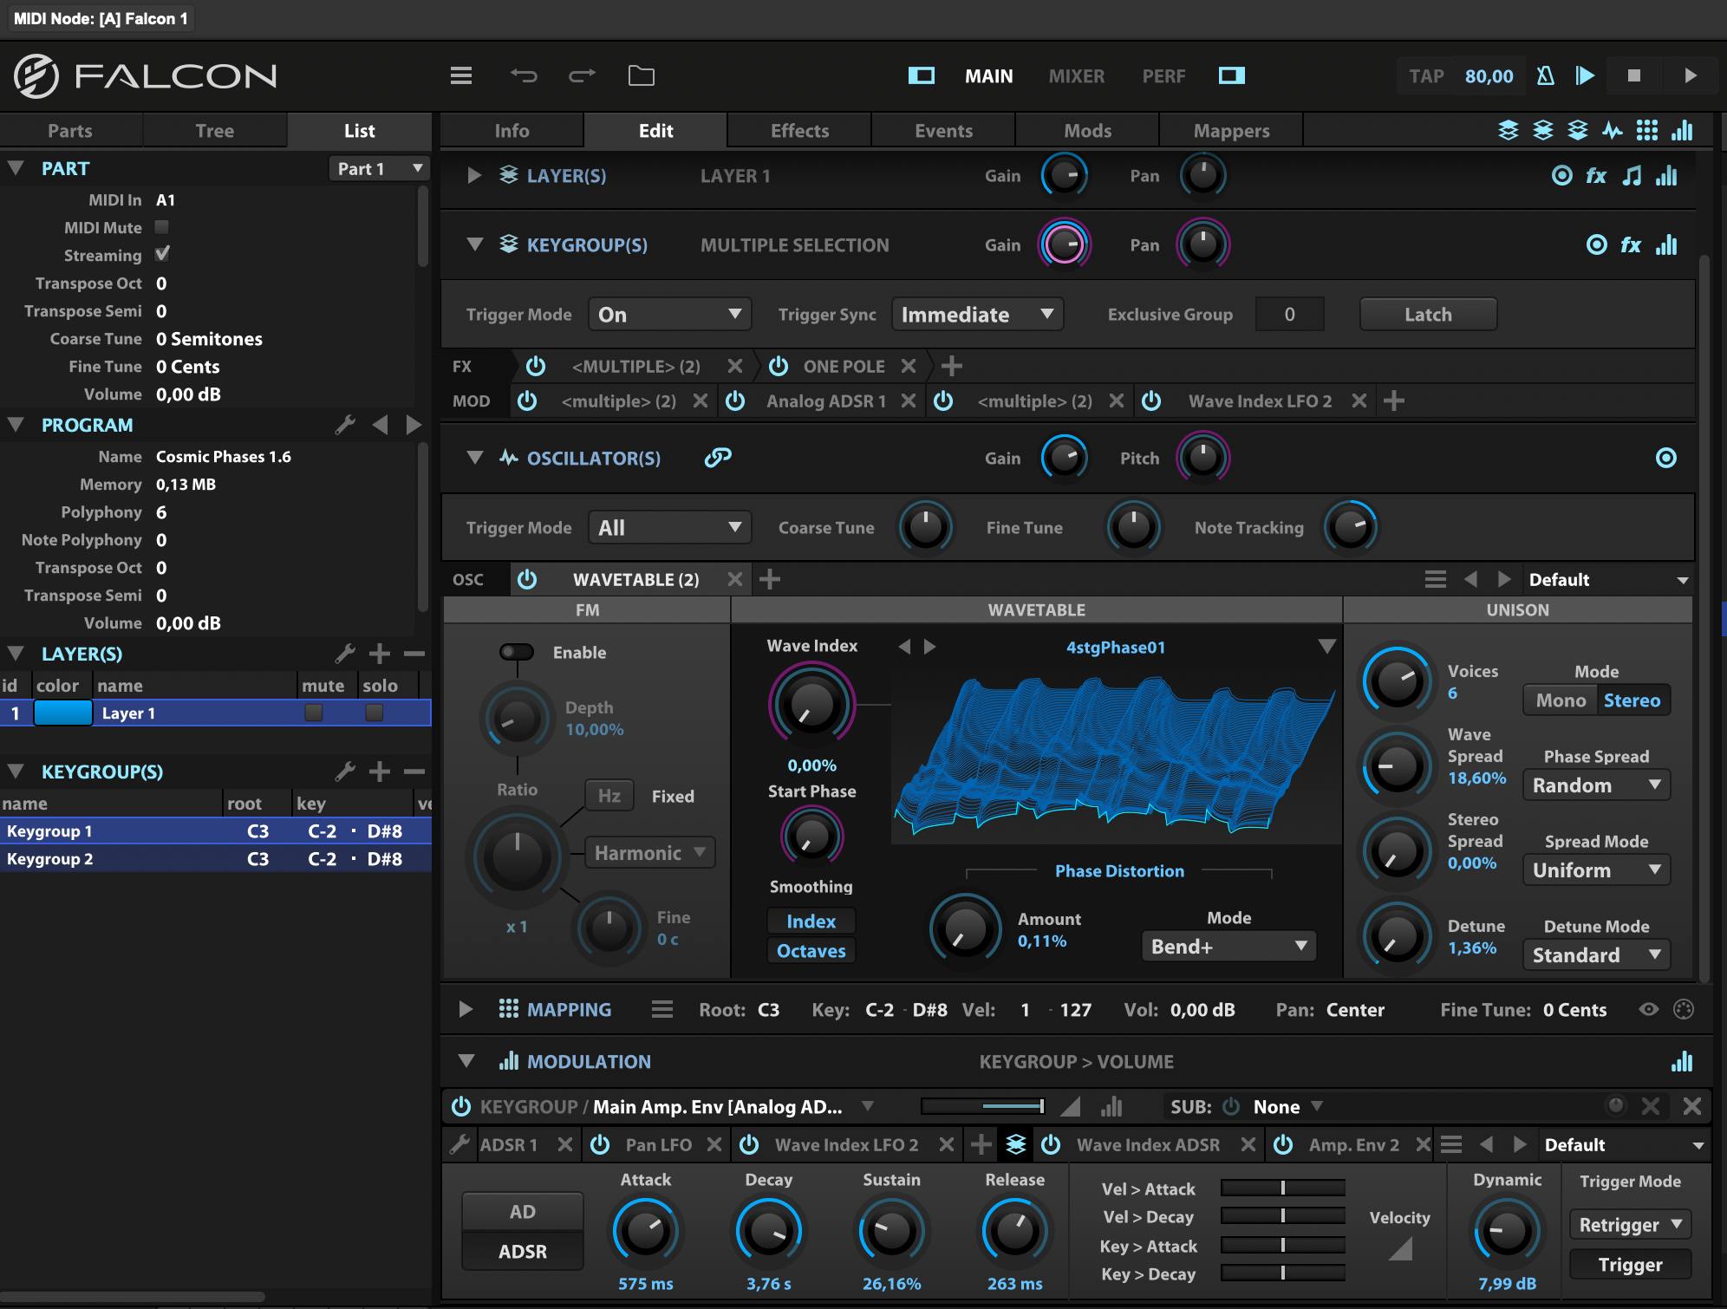The width and height of the screenshot is (1727, 1309).
Task: Click the stop transport button
Action: click(1634, 76)
